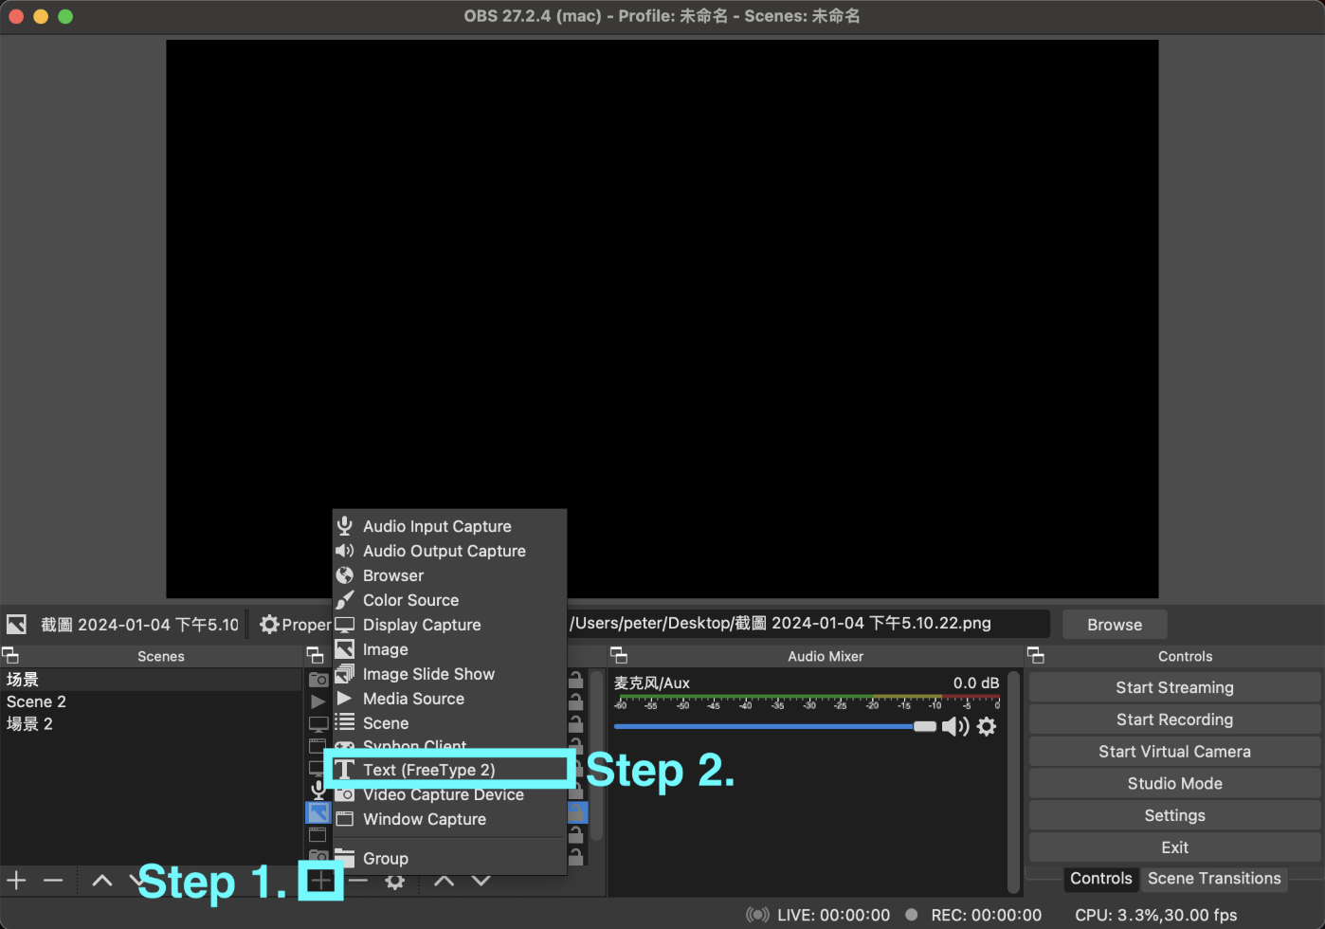Open source properties gear in Sources toolbar
Image resolution: width=1325 pixels, height=929 pixels.
(394, 882)
